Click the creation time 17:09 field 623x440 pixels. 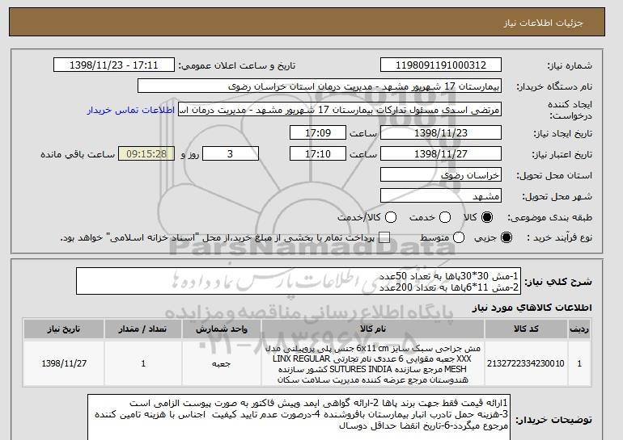(318, 132)
